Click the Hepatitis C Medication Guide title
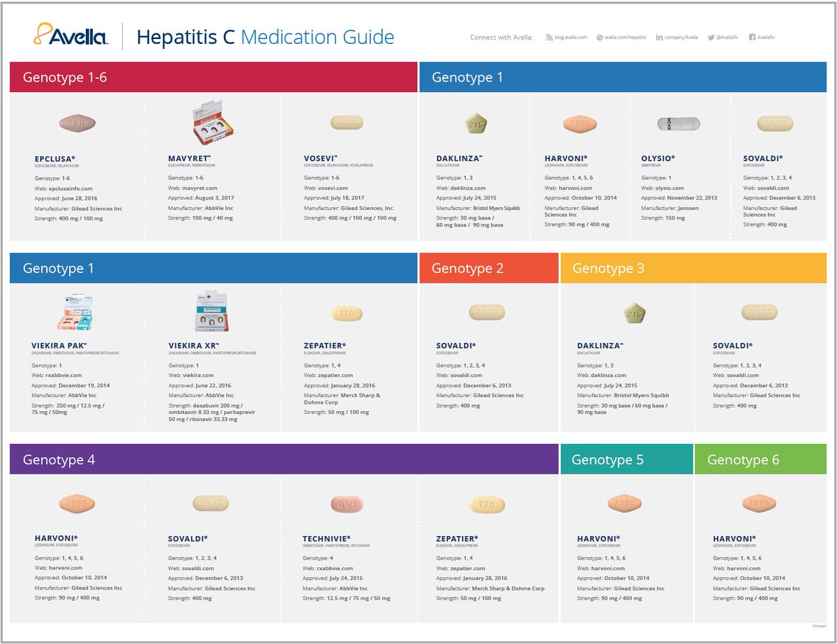The width and height of the screenshot is (837, 644). (x=265, y=36)
